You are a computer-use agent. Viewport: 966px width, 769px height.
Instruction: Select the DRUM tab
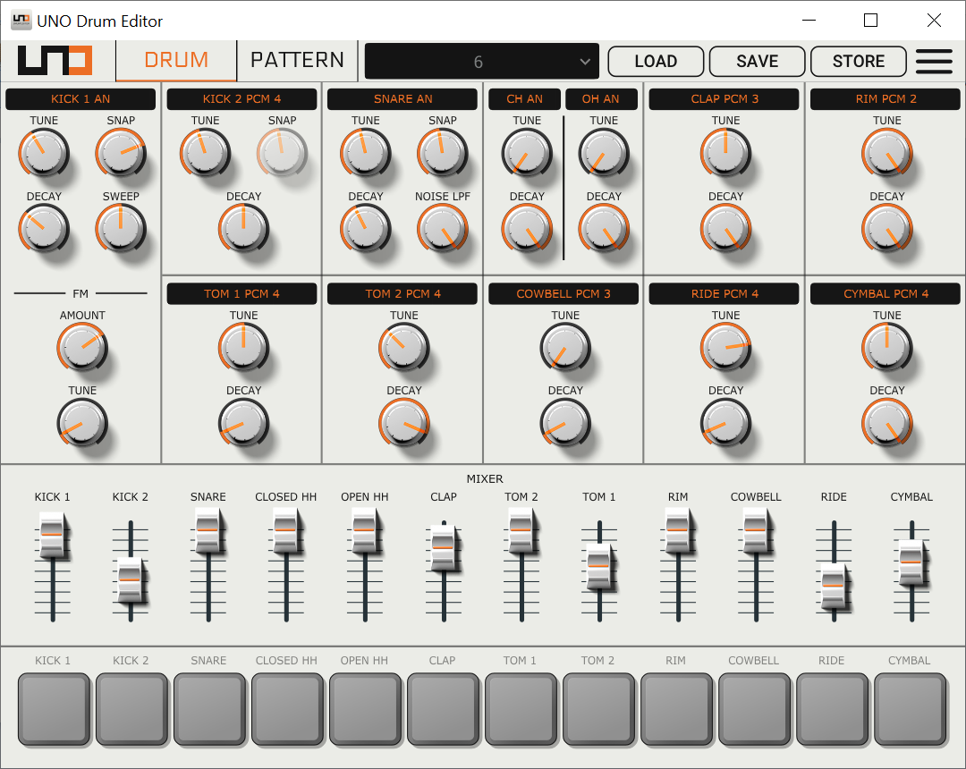click(x=175, y=60)
